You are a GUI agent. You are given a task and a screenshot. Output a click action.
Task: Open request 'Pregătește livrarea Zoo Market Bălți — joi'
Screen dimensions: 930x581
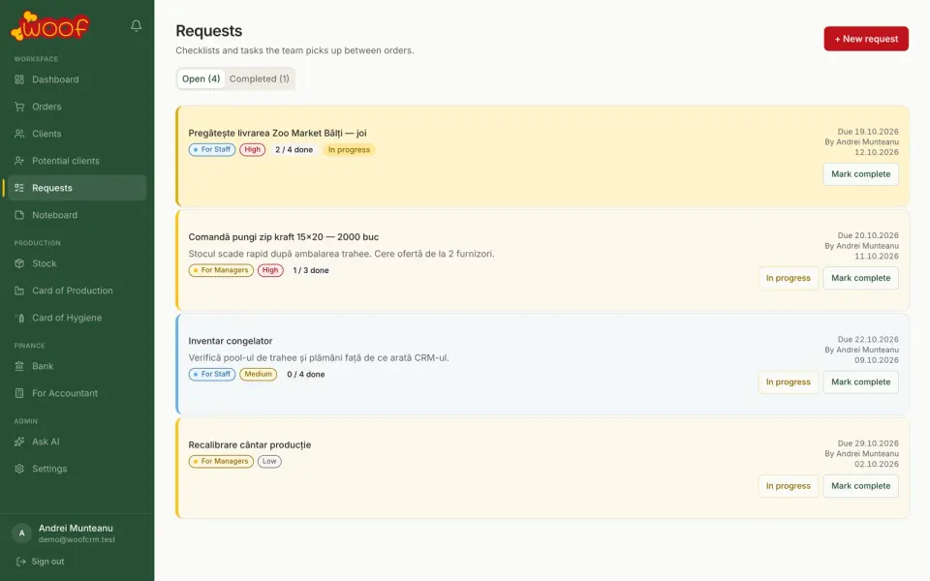(278, 134)
